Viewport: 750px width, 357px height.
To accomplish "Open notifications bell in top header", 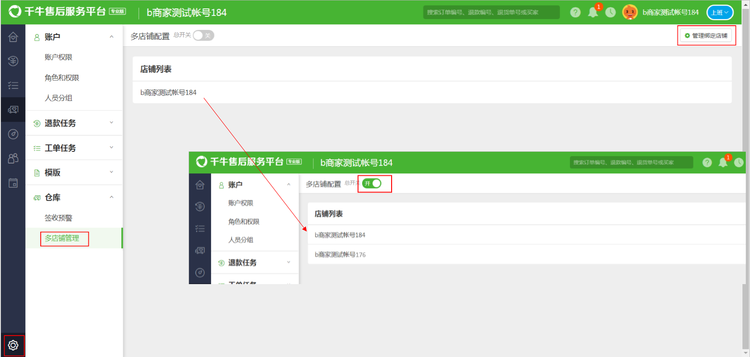I will click(x=593, y=12).
